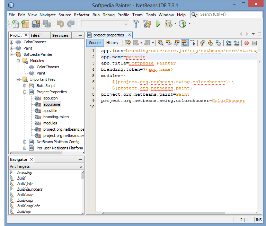Image resolution: width=266 pixels, height=226 pixels.
Task: Open the Refactor menu
Action: click(x=82, y=15)
